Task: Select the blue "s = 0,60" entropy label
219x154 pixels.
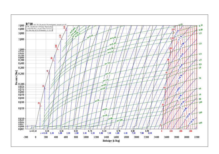Action: [x=44, y=133]
